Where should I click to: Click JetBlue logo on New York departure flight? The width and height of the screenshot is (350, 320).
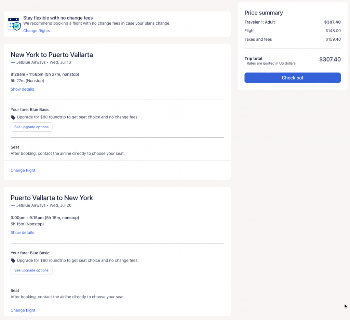tap(13, 63)
